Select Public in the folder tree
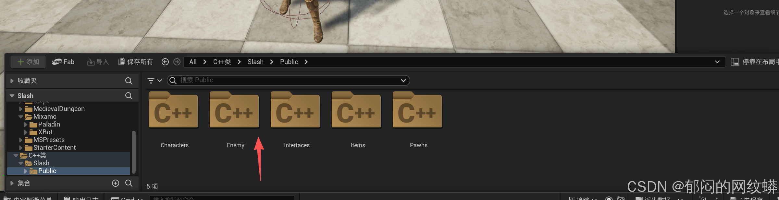Viewport: 779px width, 200px height. point(47,171)
